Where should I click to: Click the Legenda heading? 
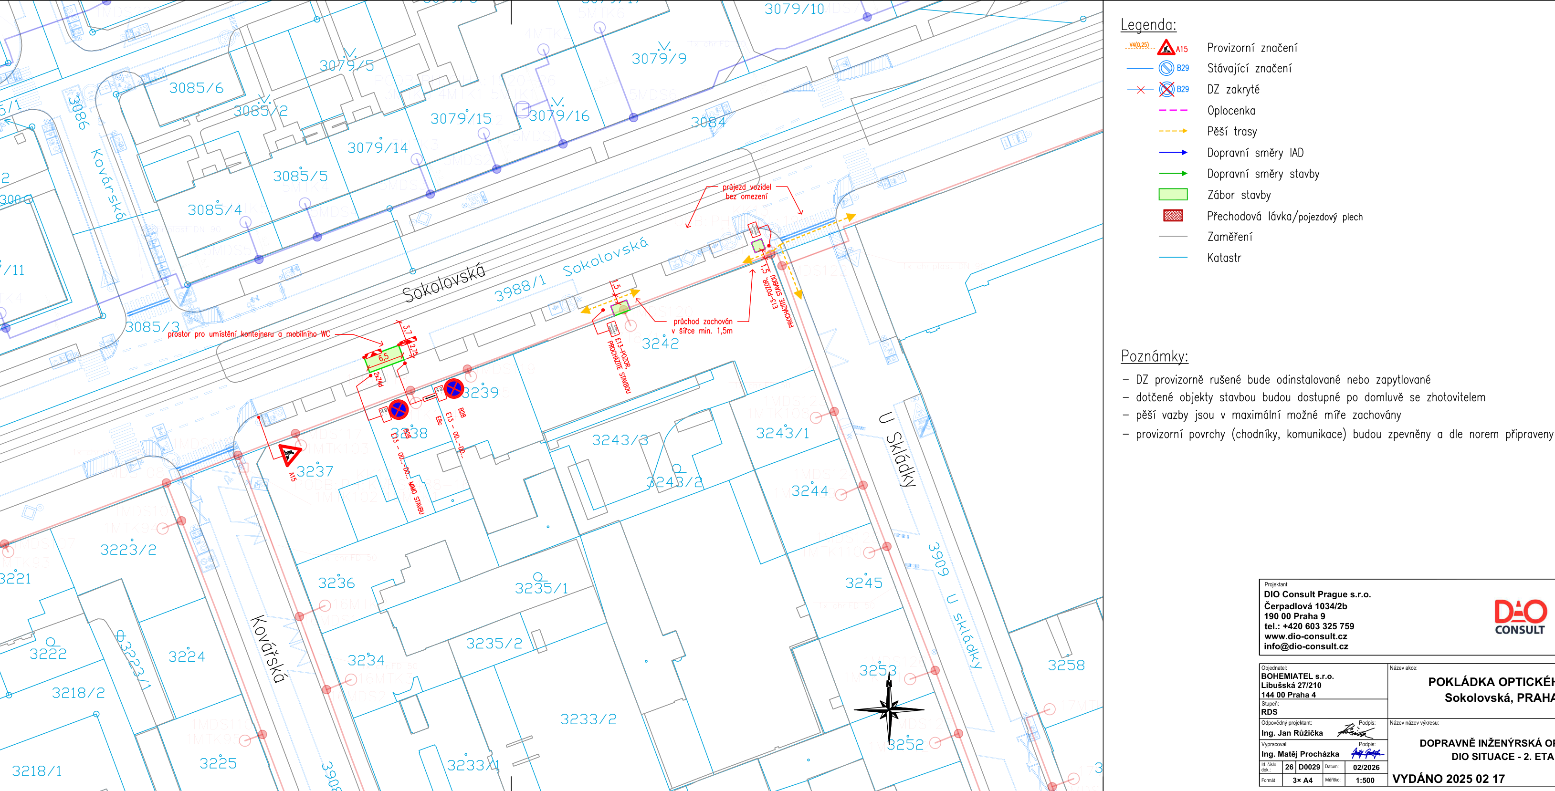tap(1148, 25)
